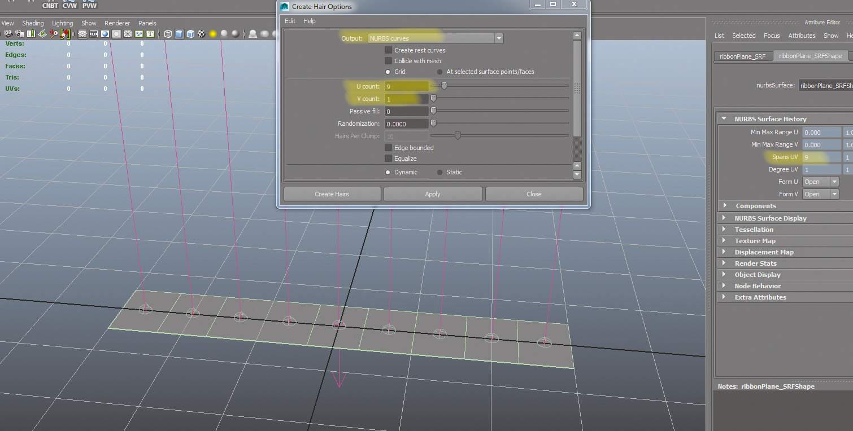
Task: Select the Grease Pencil tool icon
Action: click(x=65, y=34)
